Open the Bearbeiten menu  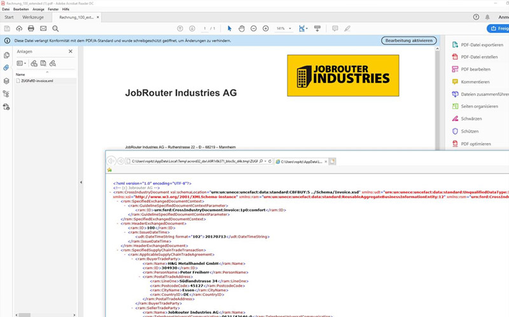pyautogui.click(x=21, y=10)
